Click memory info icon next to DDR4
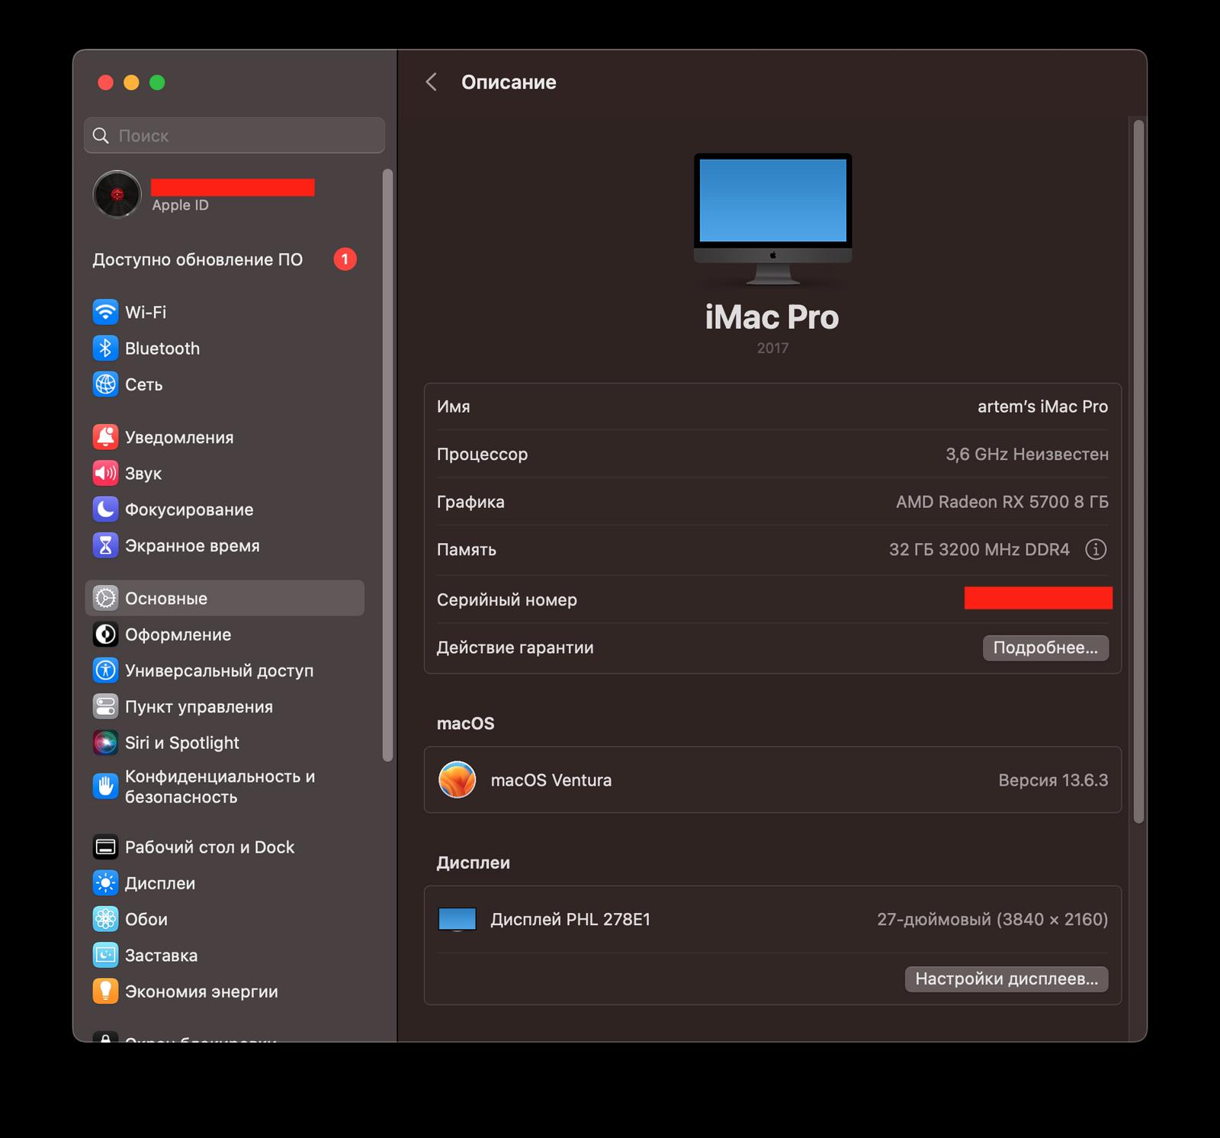Screen dimensions: 1220x1138 tap(1095, 549)
